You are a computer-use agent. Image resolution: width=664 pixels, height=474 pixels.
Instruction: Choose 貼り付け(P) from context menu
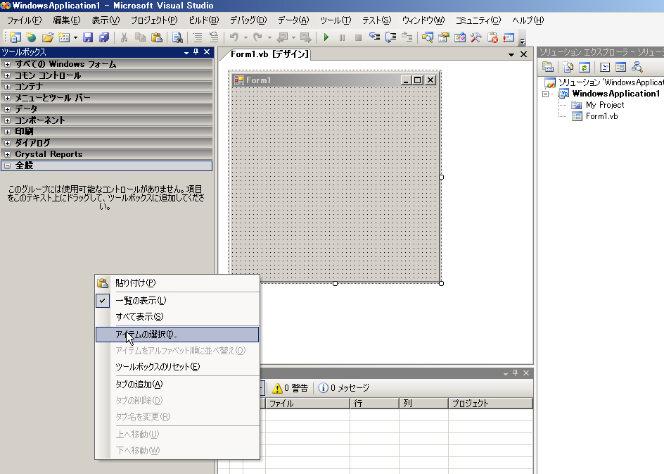tap(177, 283)
